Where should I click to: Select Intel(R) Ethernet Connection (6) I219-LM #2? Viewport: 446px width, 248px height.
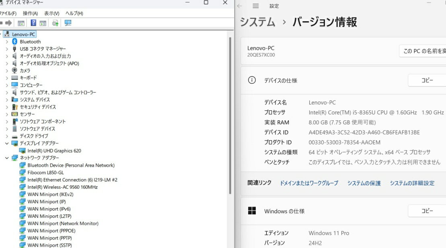pos(72,180)
